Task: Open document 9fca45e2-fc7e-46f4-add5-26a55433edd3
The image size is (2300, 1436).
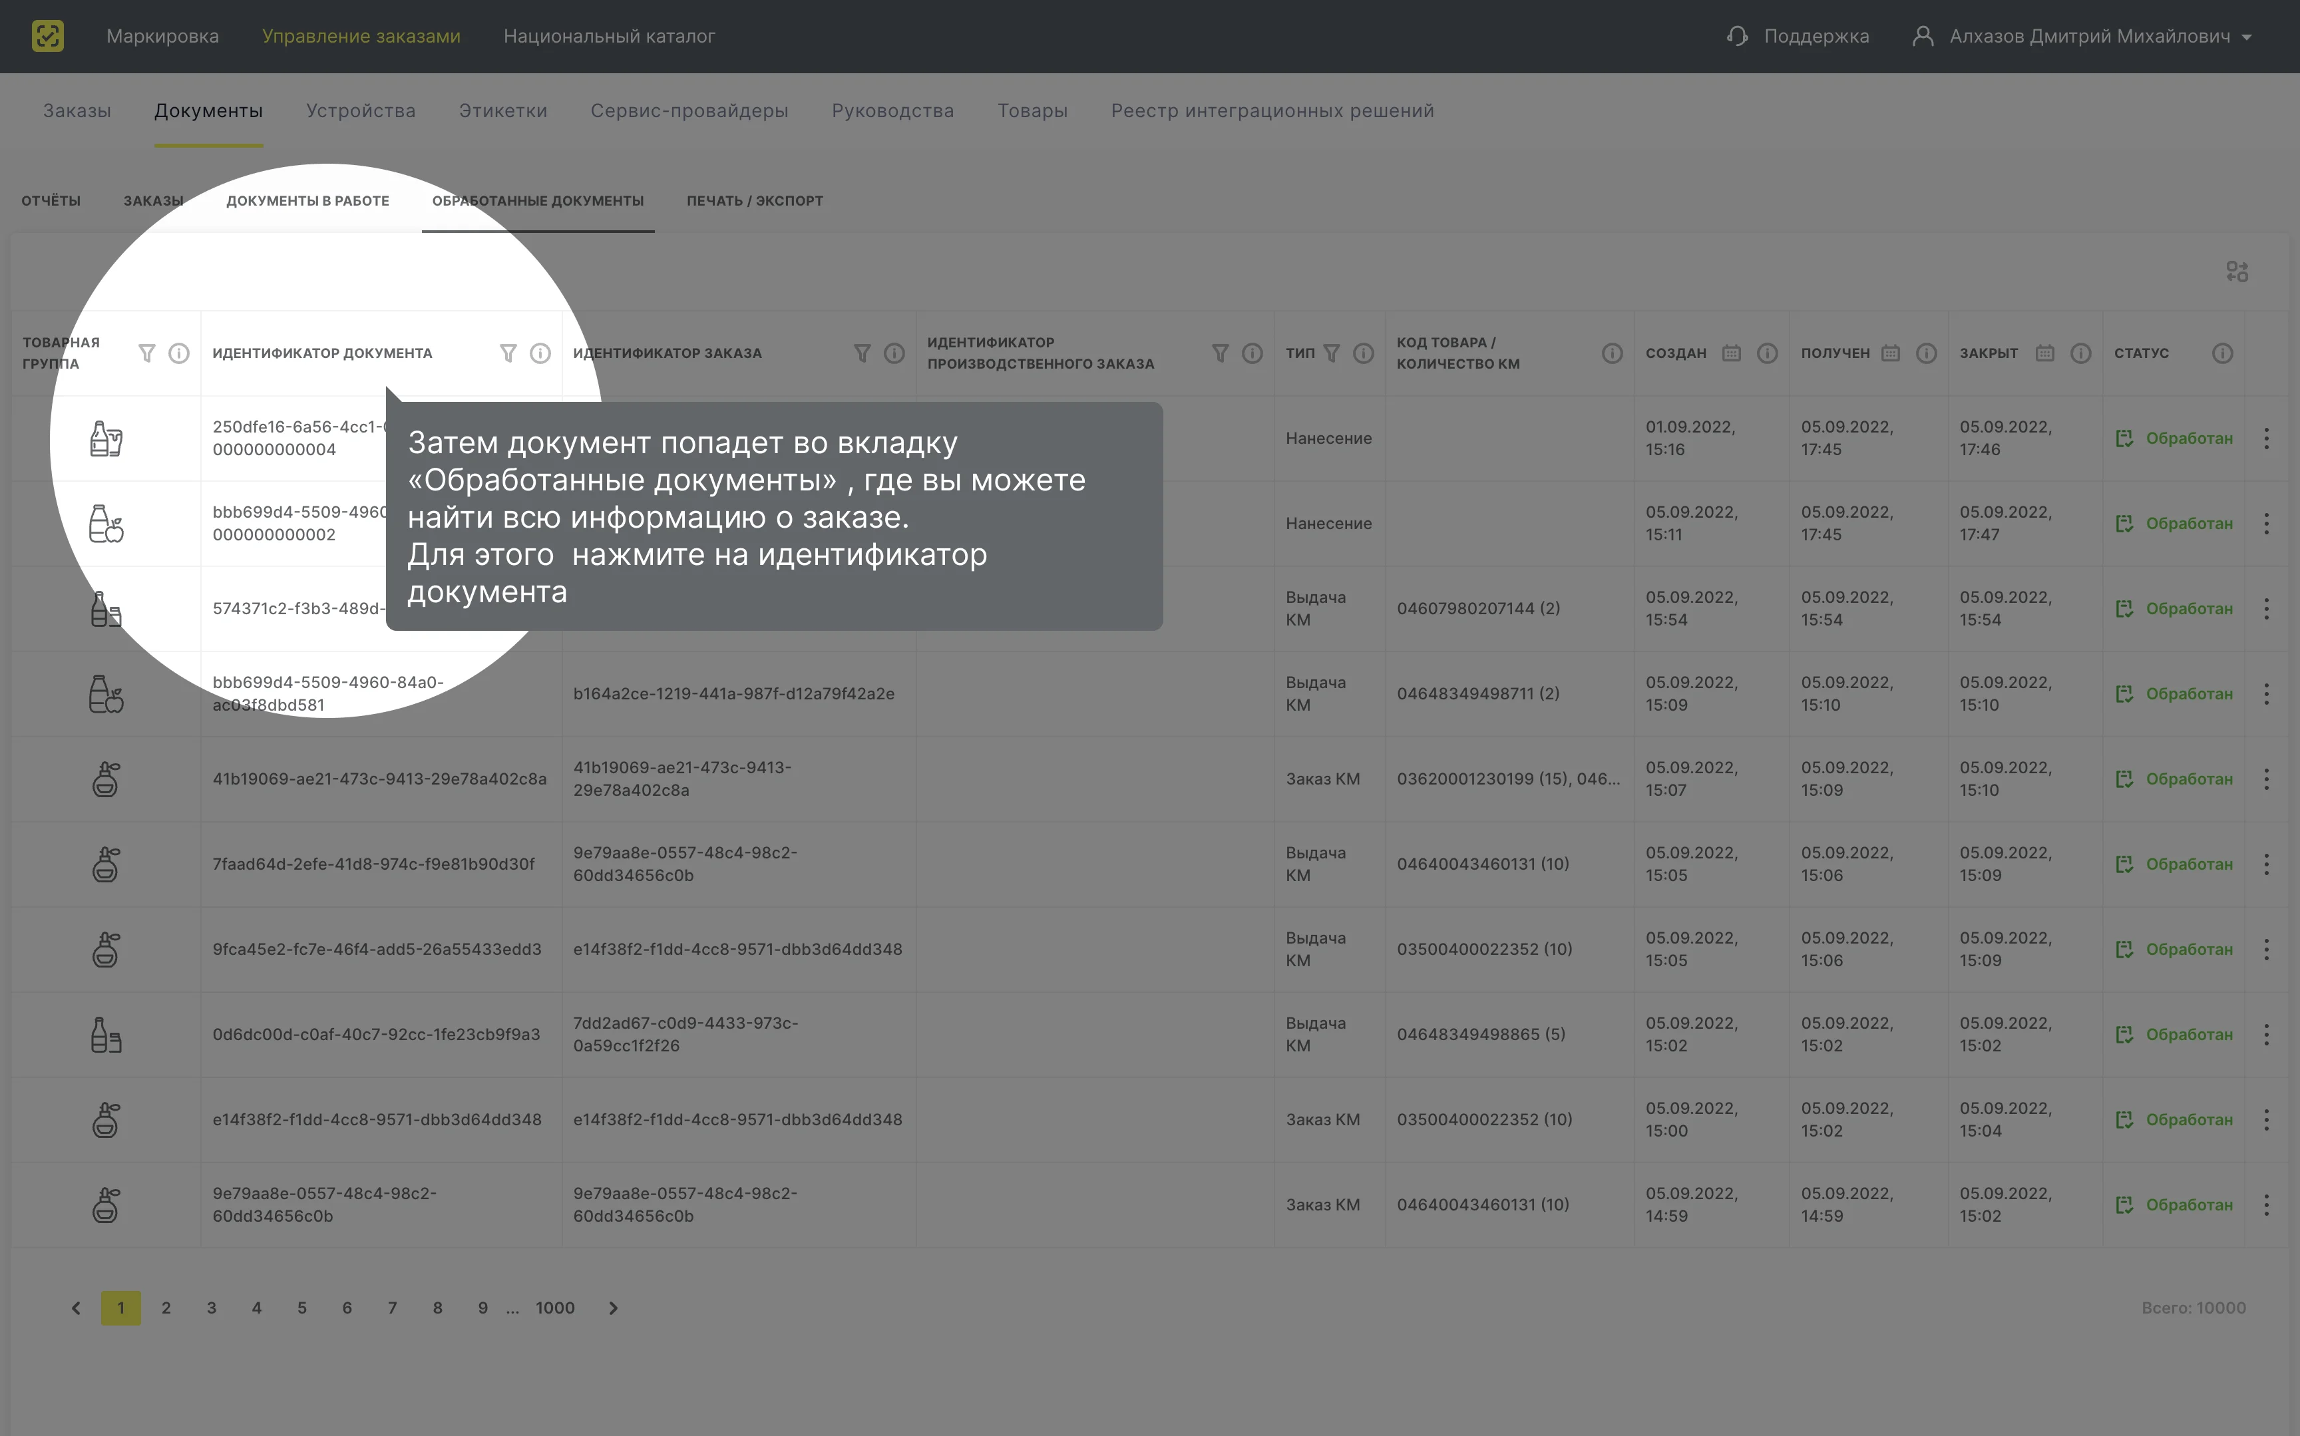Action: (x=377, y=950)
